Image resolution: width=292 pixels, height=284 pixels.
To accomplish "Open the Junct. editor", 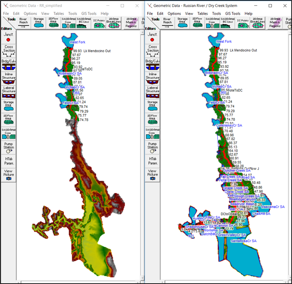I will point(8,36).
